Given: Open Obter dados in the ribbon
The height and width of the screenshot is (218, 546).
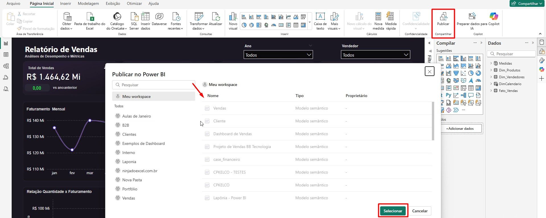Looking at the screenshot, I should click(x=67, y=21).
